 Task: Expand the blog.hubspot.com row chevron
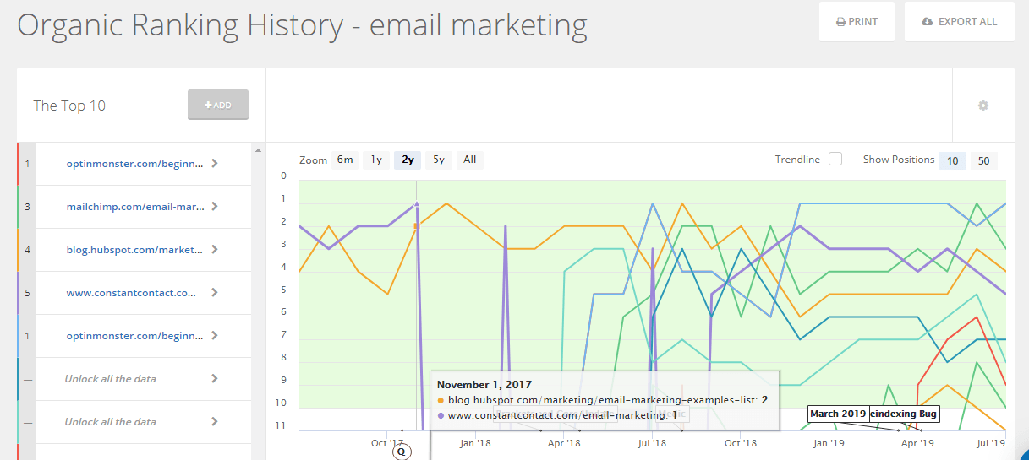coord(215,249)
